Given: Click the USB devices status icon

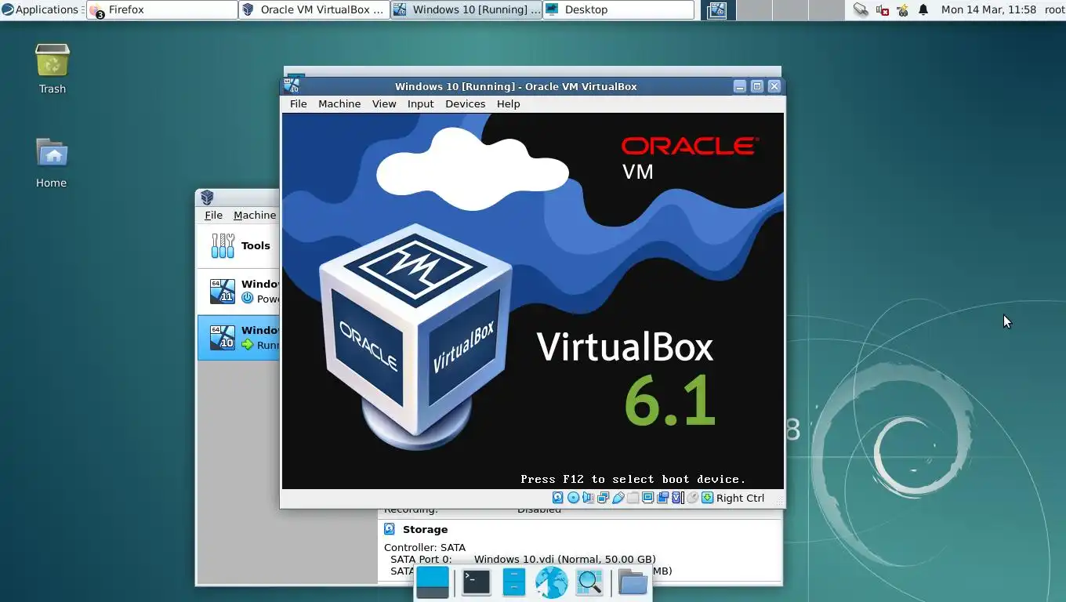Looking at the screenshot, I should point(618,498).
